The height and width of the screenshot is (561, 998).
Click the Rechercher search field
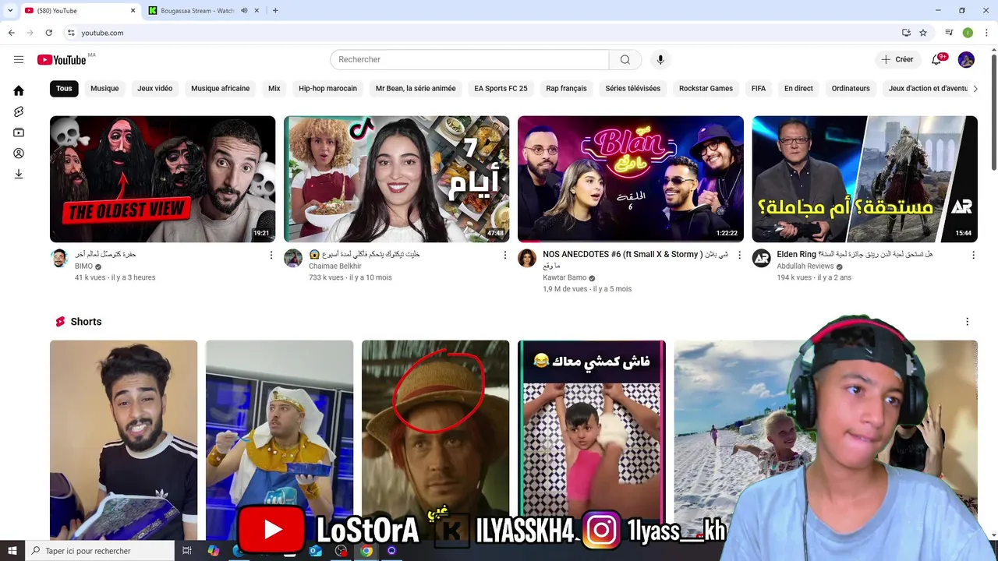pos(469,59)
